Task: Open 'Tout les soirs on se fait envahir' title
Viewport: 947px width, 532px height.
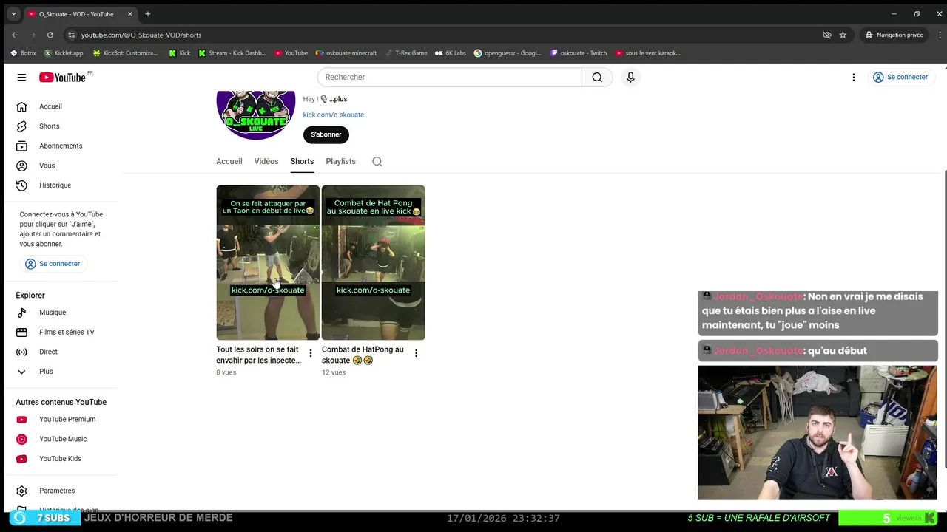Action: pyautogui.click(x=258, y=355)
